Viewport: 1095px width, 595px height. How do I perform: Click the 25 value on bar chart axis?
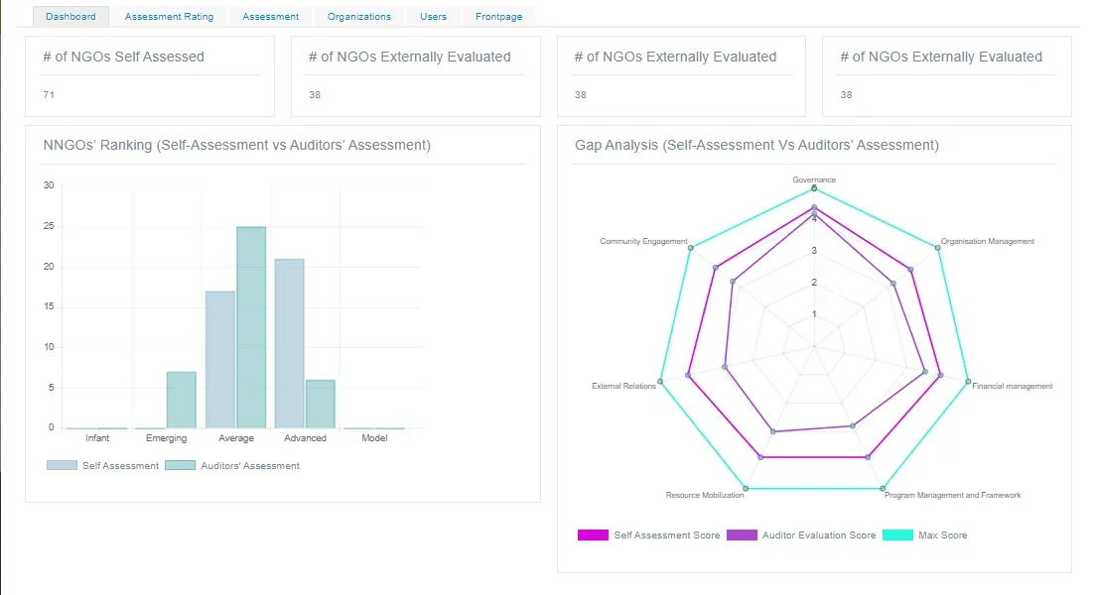pos(49,226)
